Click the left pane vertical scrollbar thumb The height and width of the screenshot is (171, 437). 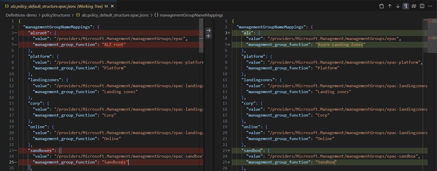pyautogui.click(x=201, y=36)
